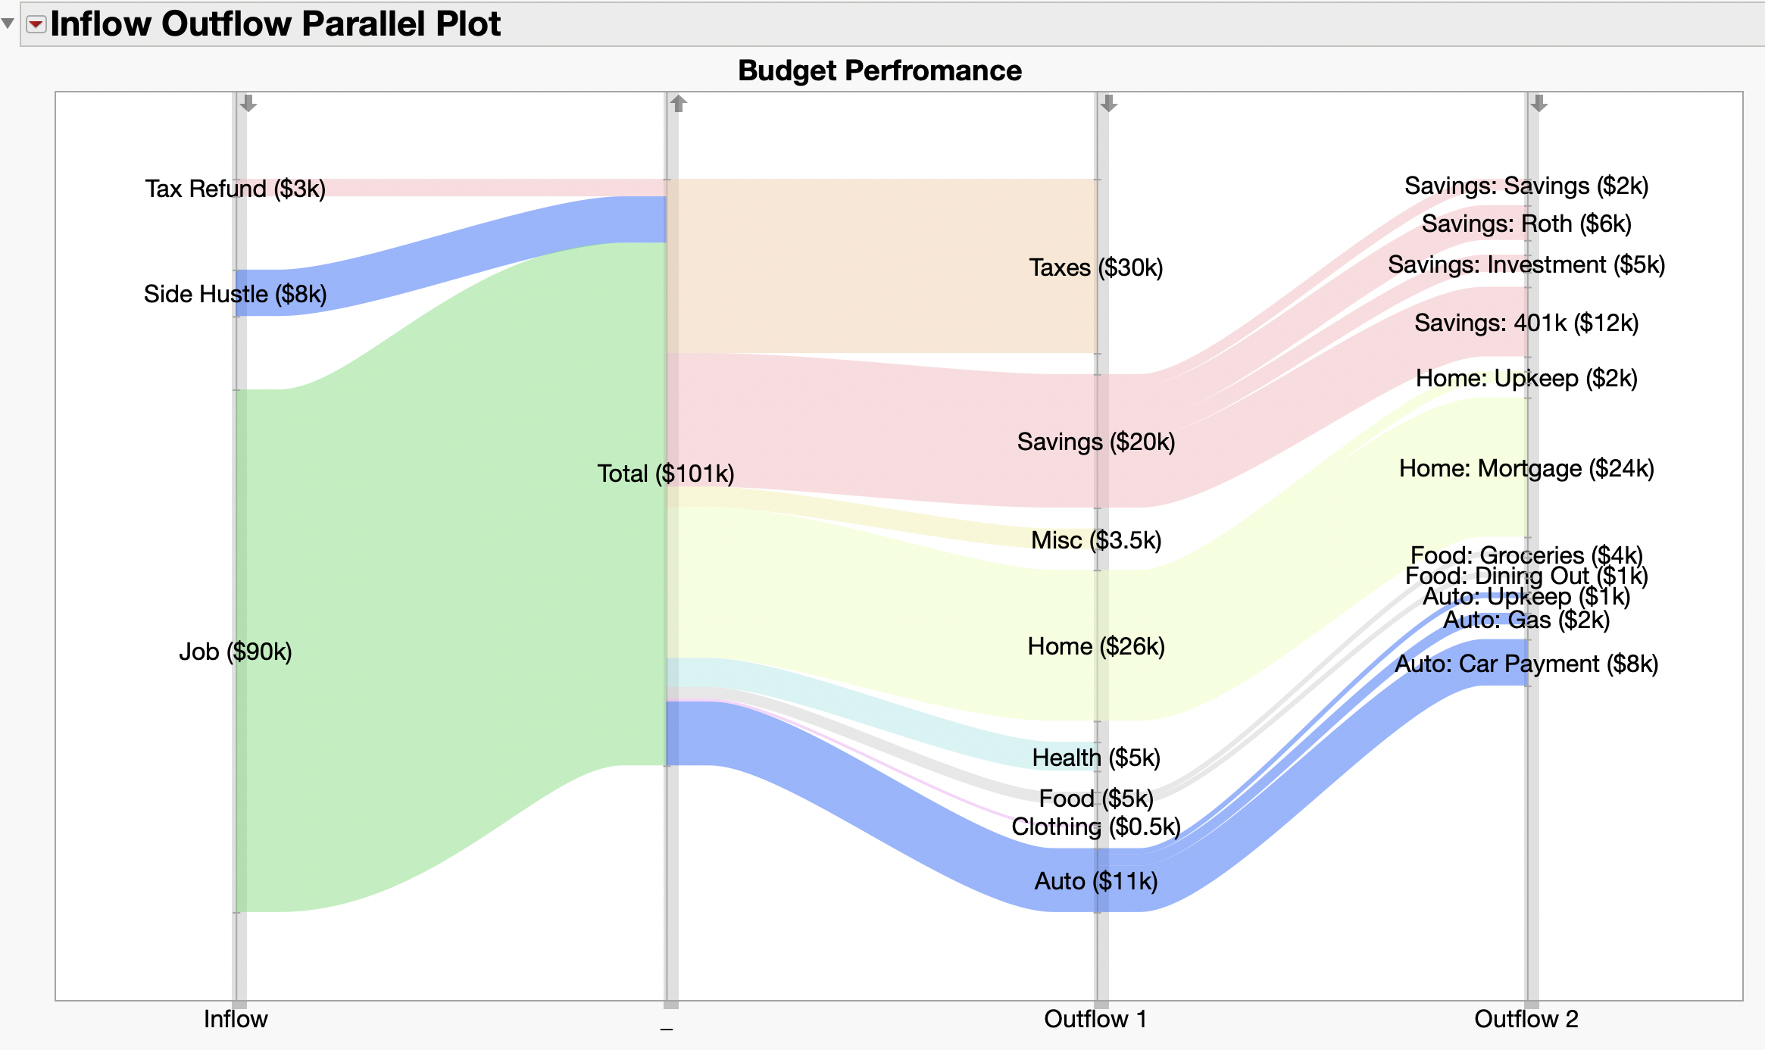The height and width of the screenshot is (1050, 1765).
Task: Select the Budget Perfromance chart title
Action: click(879, 70)
